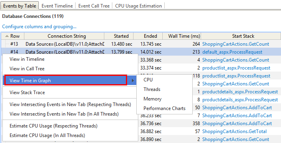
Task: Expand the View Time in Graph submenu arrow
Action: [133, 81]
